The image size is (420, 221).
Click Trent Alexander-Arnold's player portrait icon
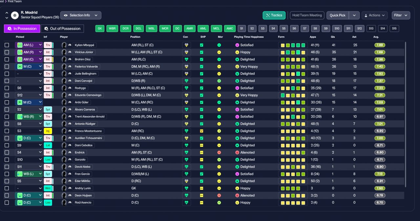pyautogui.click(x=64, y=117)
